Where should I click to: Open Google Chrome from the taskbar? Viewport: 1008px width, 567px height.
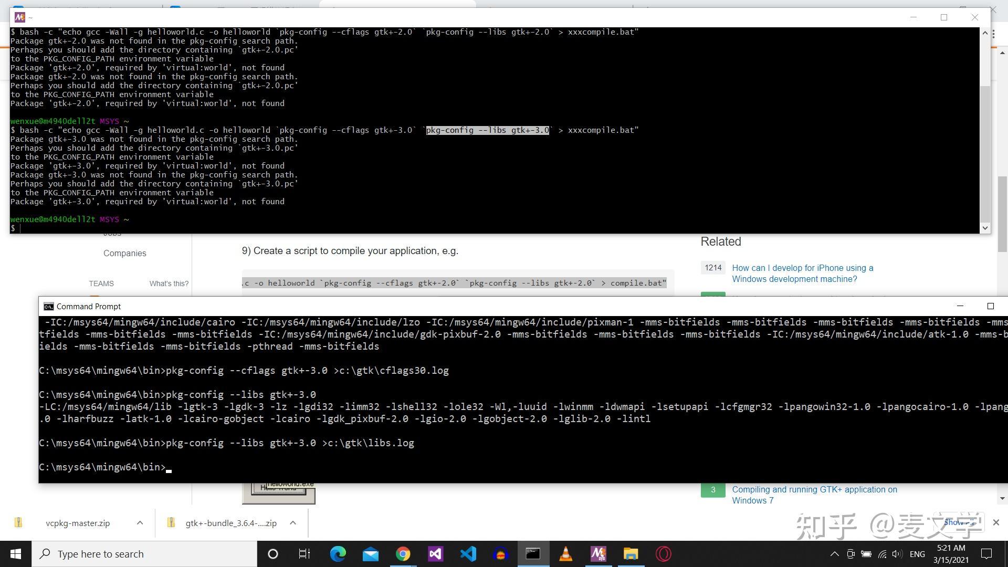coord(403,553)
